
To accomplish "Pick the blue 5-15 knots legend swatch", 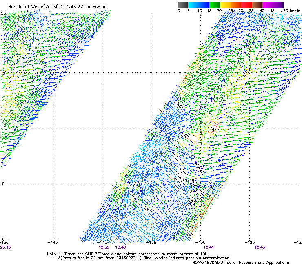I will pos(199,5).
